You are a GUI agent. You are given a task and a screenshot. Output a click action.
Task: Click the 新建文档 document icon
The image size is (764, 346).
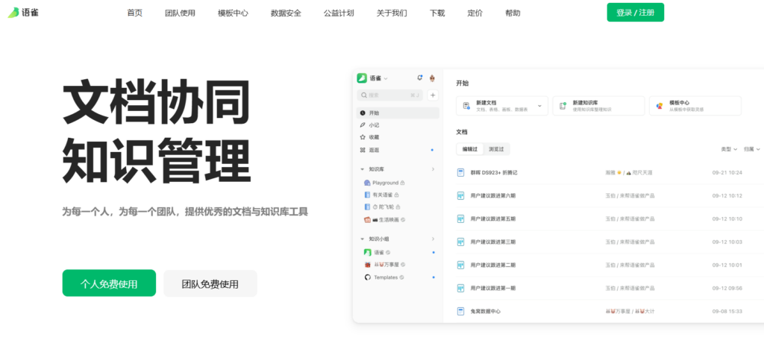click(x=467, y=106)
